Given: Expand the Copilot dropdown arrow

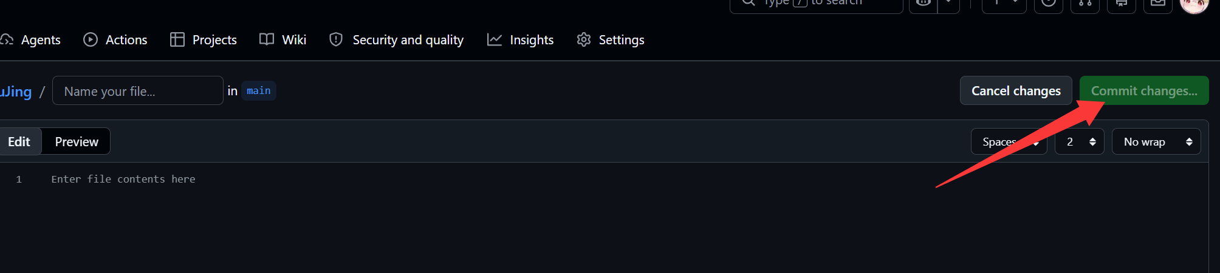Looking at the screenshot, I should pos(948,4).
